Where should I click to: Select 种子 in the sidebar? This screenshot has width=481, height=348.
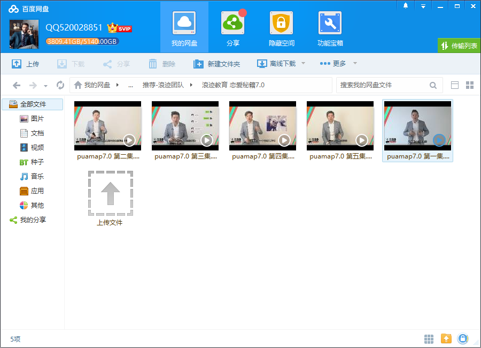[32, 162]
